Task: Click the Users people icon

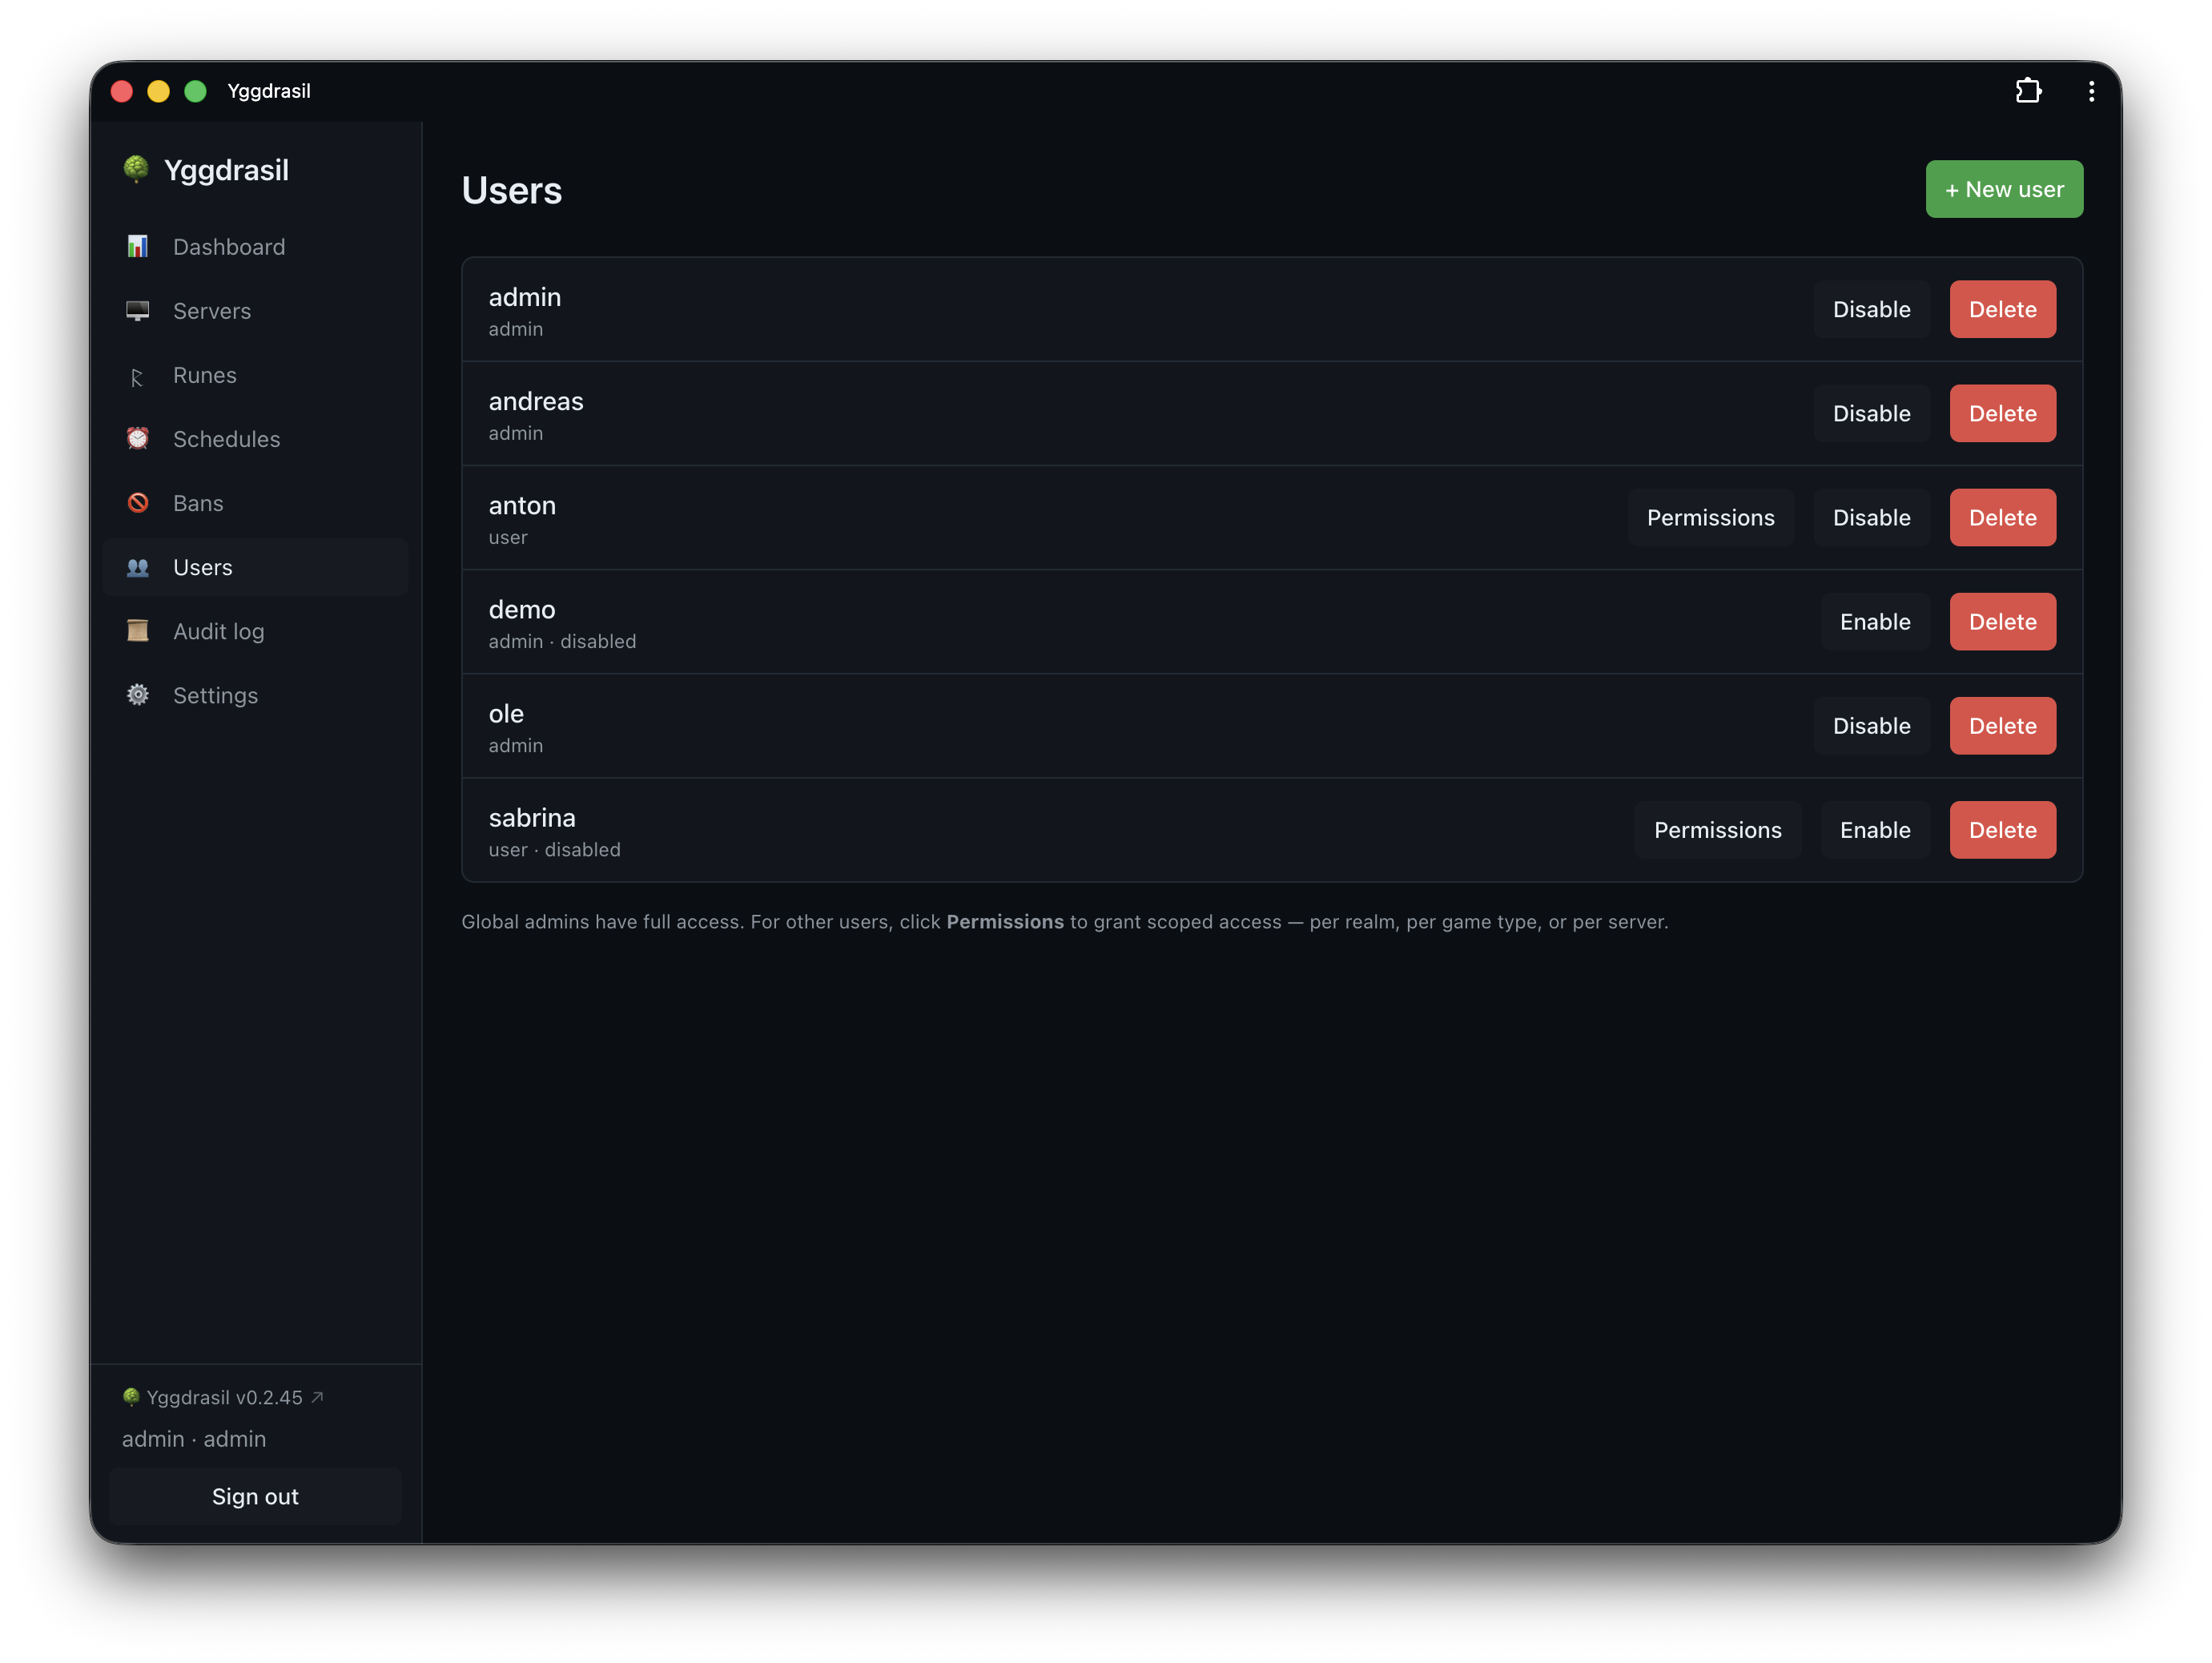Action: point(138,567)
